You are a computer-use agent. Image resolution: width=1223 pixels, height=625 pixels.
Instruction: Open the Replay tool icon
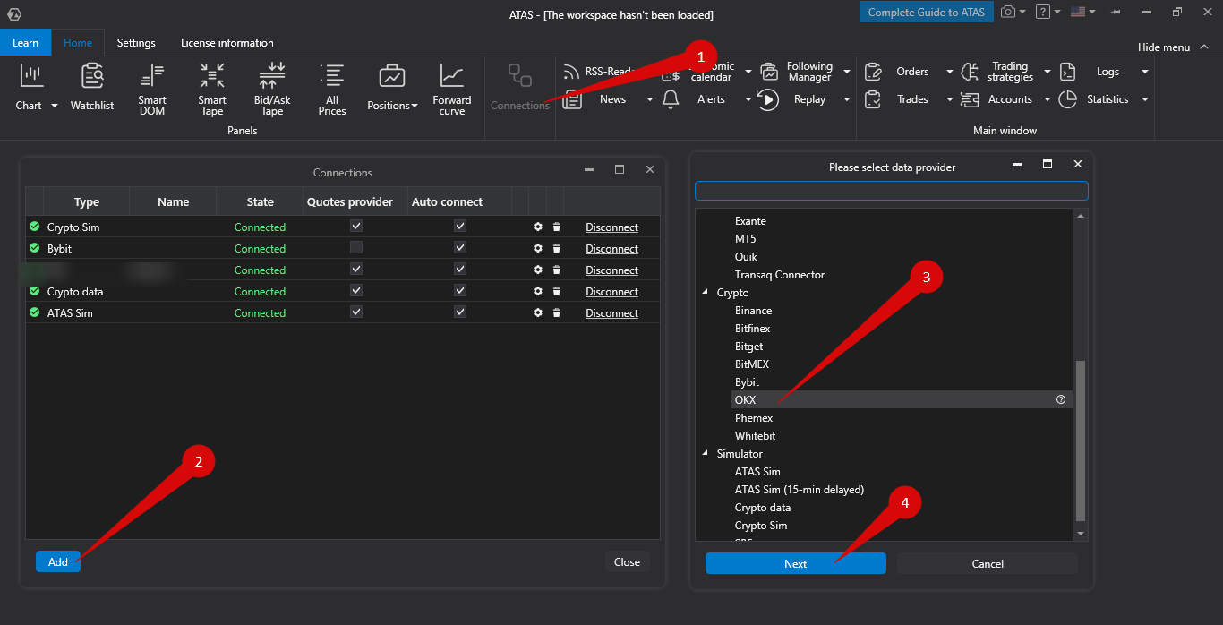768,99
